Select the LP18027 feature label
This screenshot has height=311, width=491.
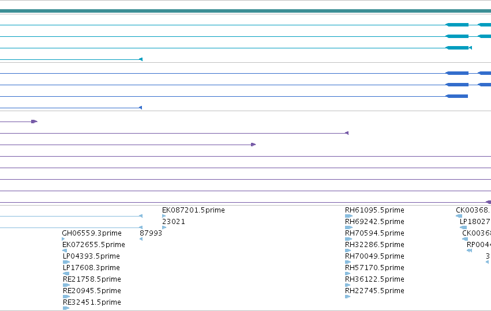click(x=475, y=222)
